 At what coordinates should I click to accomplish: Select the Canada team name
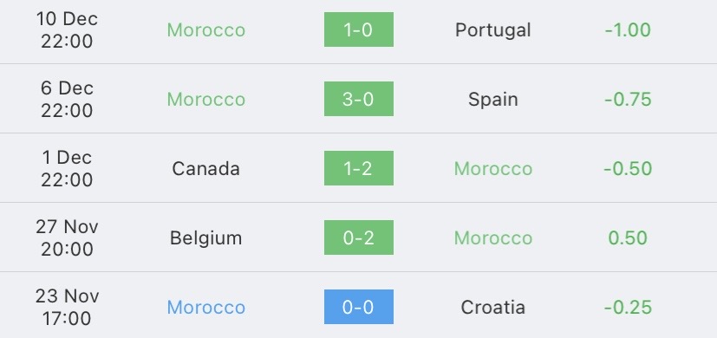coord(205,169)
